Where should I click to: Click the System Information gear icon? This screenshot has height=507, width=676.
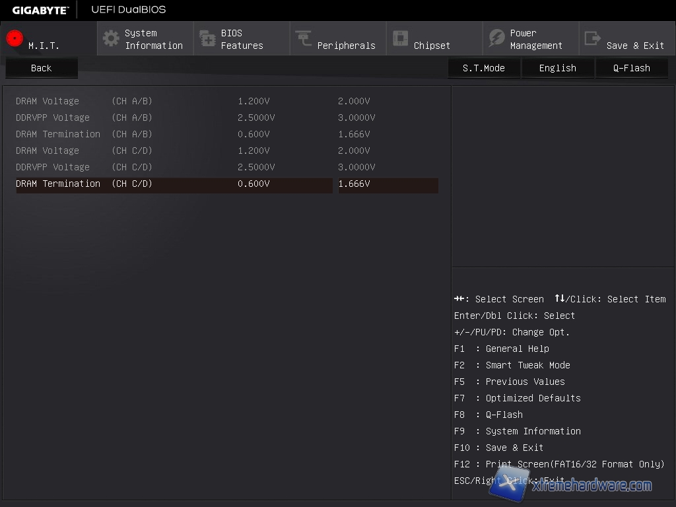[111, 38]
